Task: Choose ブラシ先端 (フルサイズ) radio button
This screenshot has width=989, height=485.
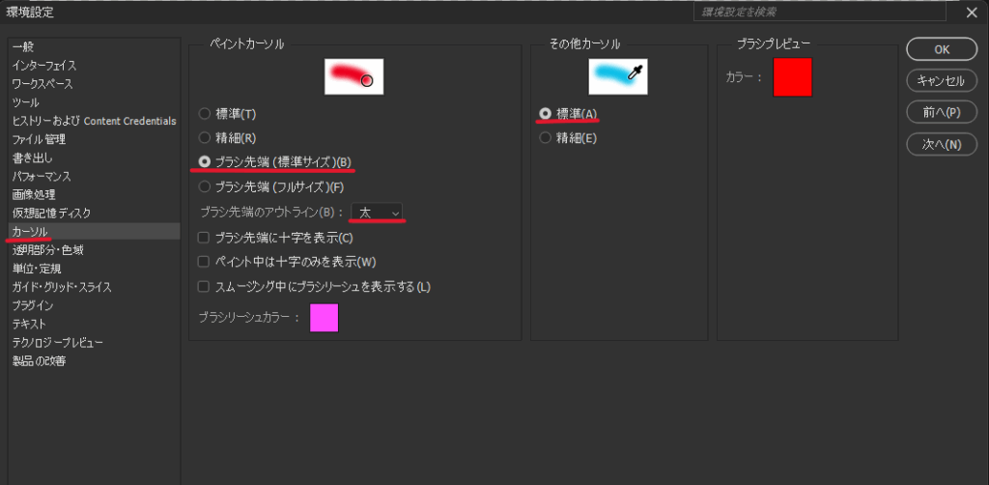Action: click(205, 186)
